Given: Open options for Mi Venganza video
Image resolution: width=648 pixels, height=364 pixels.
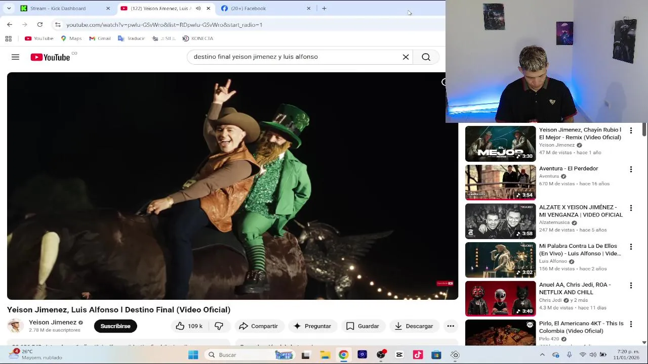Looking at the screenshot, I should click(631, 208).
